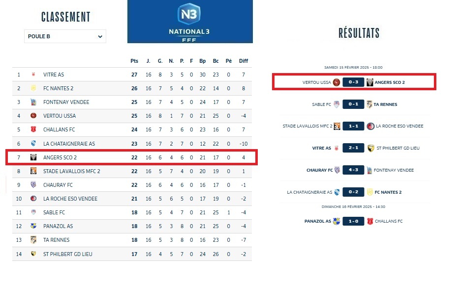Image resolution: width=458 pixels, height=283 pixels.
Task: Click the Challans FC crest in standings
Action: pos(33,130)
